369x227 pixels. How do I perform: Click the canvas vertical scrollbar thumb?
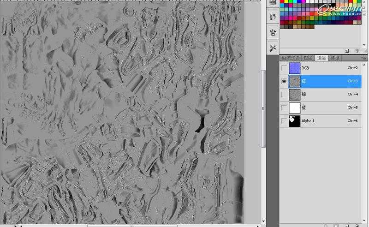pos(263,108)
